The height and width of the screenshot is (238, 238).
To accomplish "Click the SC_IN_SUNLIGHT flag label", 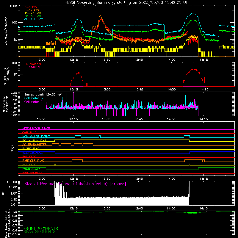I will coord(34,140).
